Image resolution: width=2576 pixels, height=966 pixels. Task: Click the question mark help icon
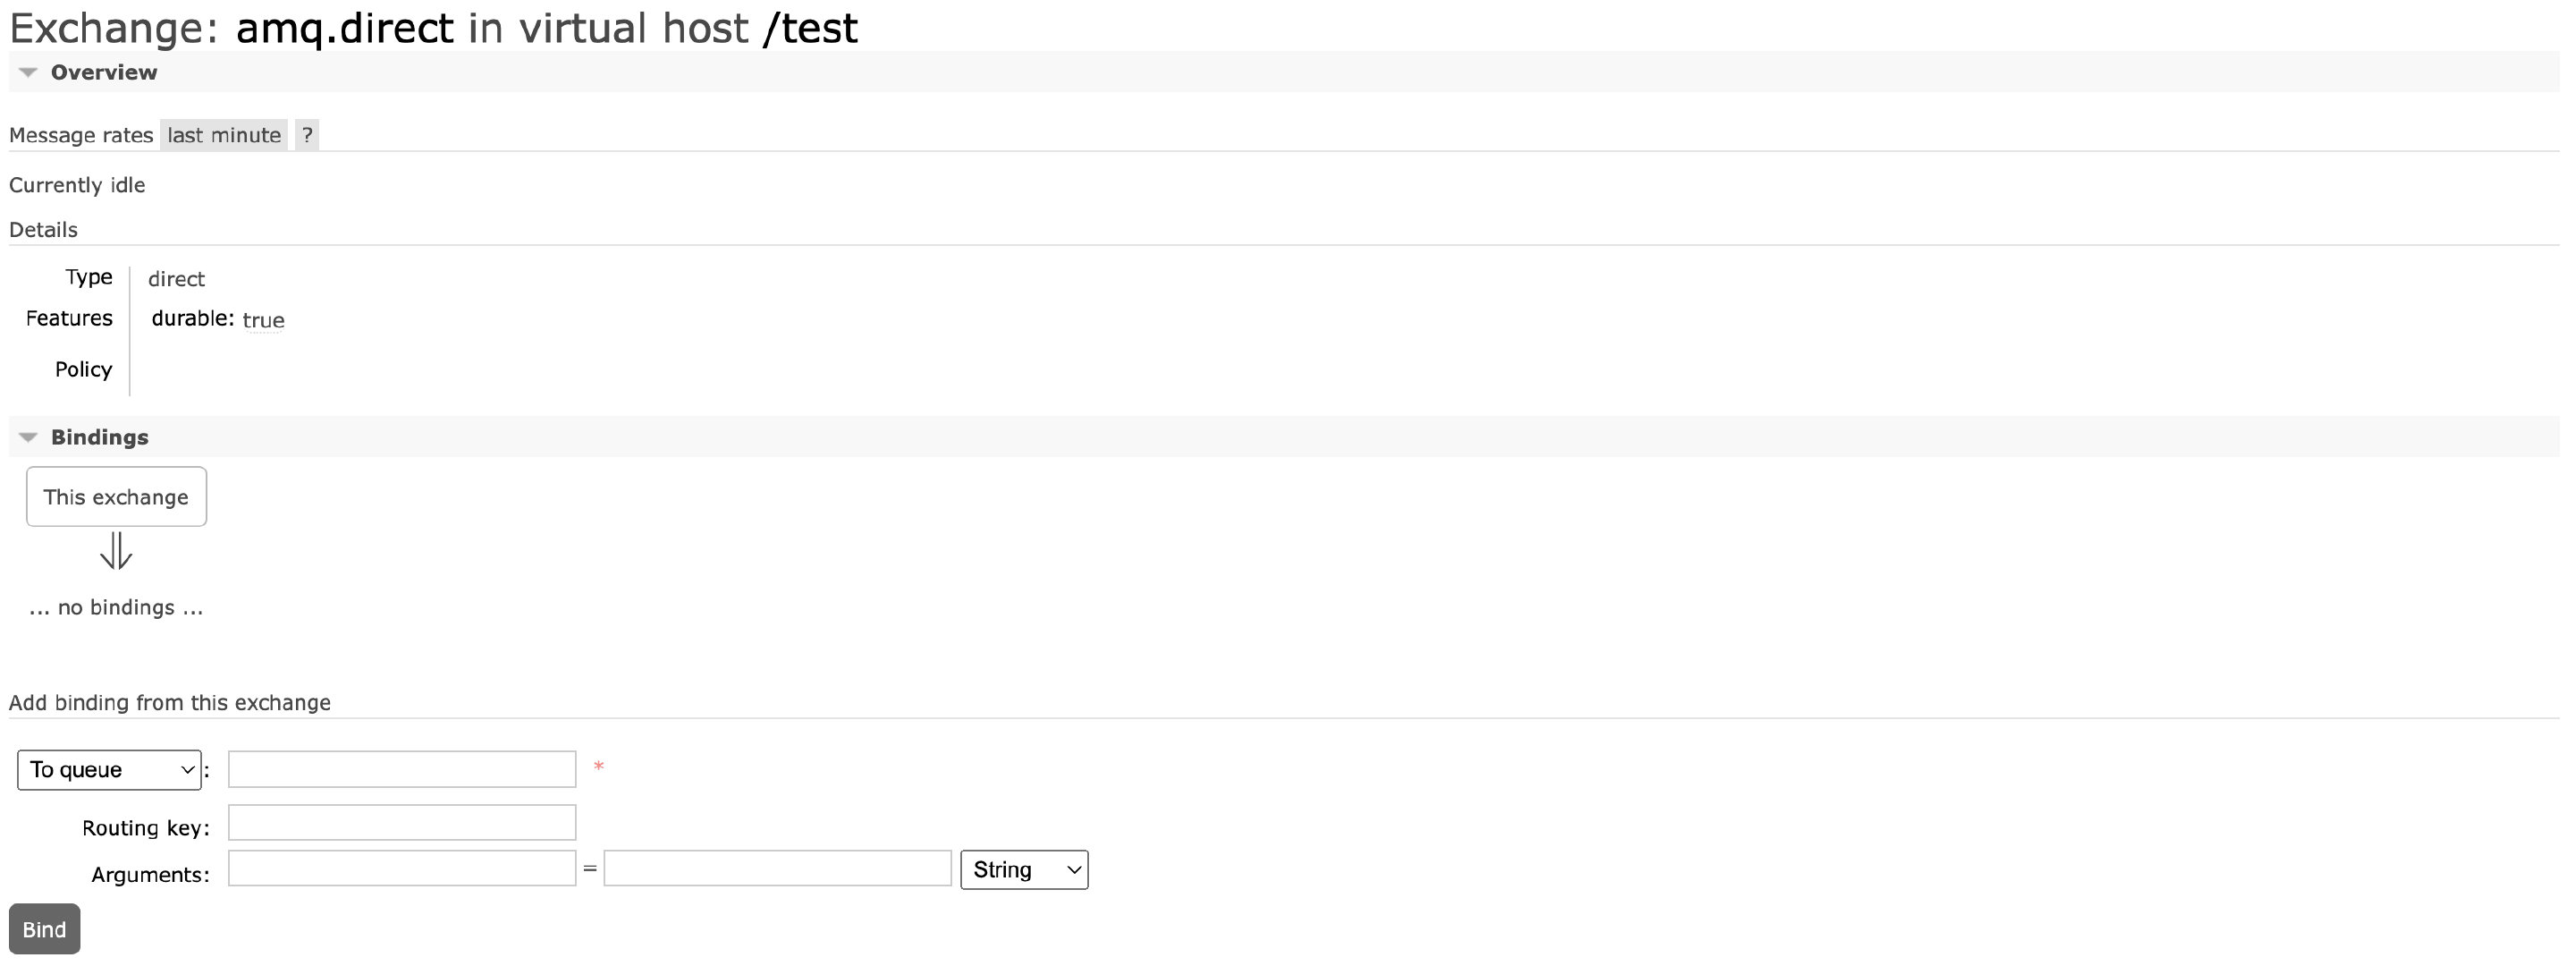307,135
